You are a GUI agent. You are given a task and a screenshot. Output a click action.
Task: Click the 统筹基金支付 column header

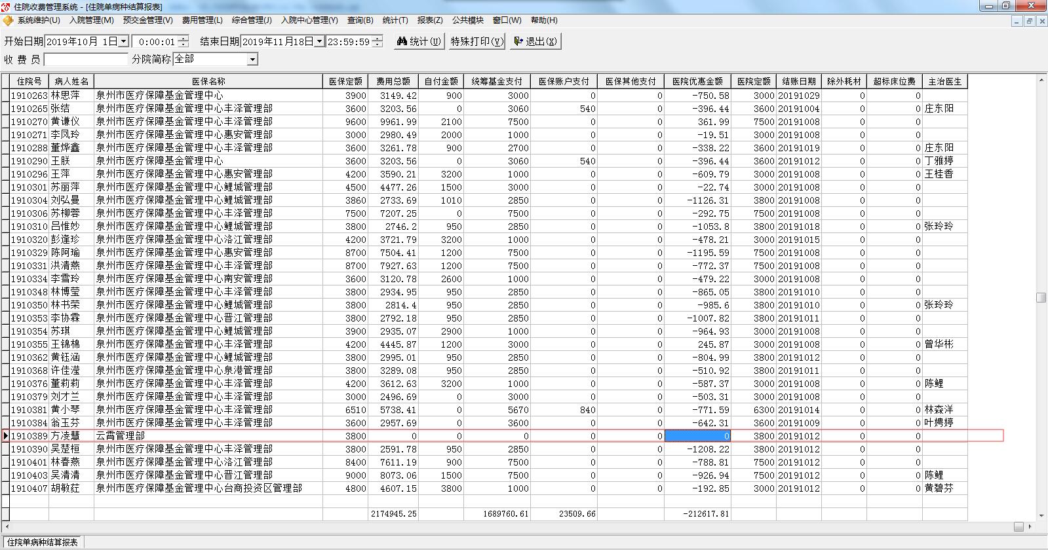click(497, 82)
